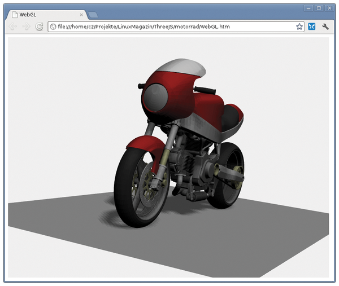The width and height of the screenshot is (339, 286).
Task: Open the wrench settings menu
Action: point(325,27)
